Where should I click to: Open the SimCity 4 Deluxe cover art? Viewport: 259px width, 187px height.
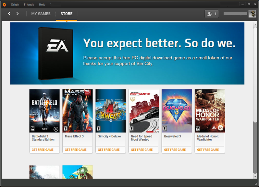point(110,111)
